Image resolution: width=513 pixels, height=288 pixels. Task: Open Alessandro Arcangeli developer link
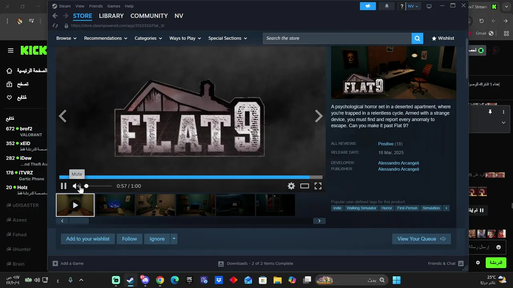398,163
